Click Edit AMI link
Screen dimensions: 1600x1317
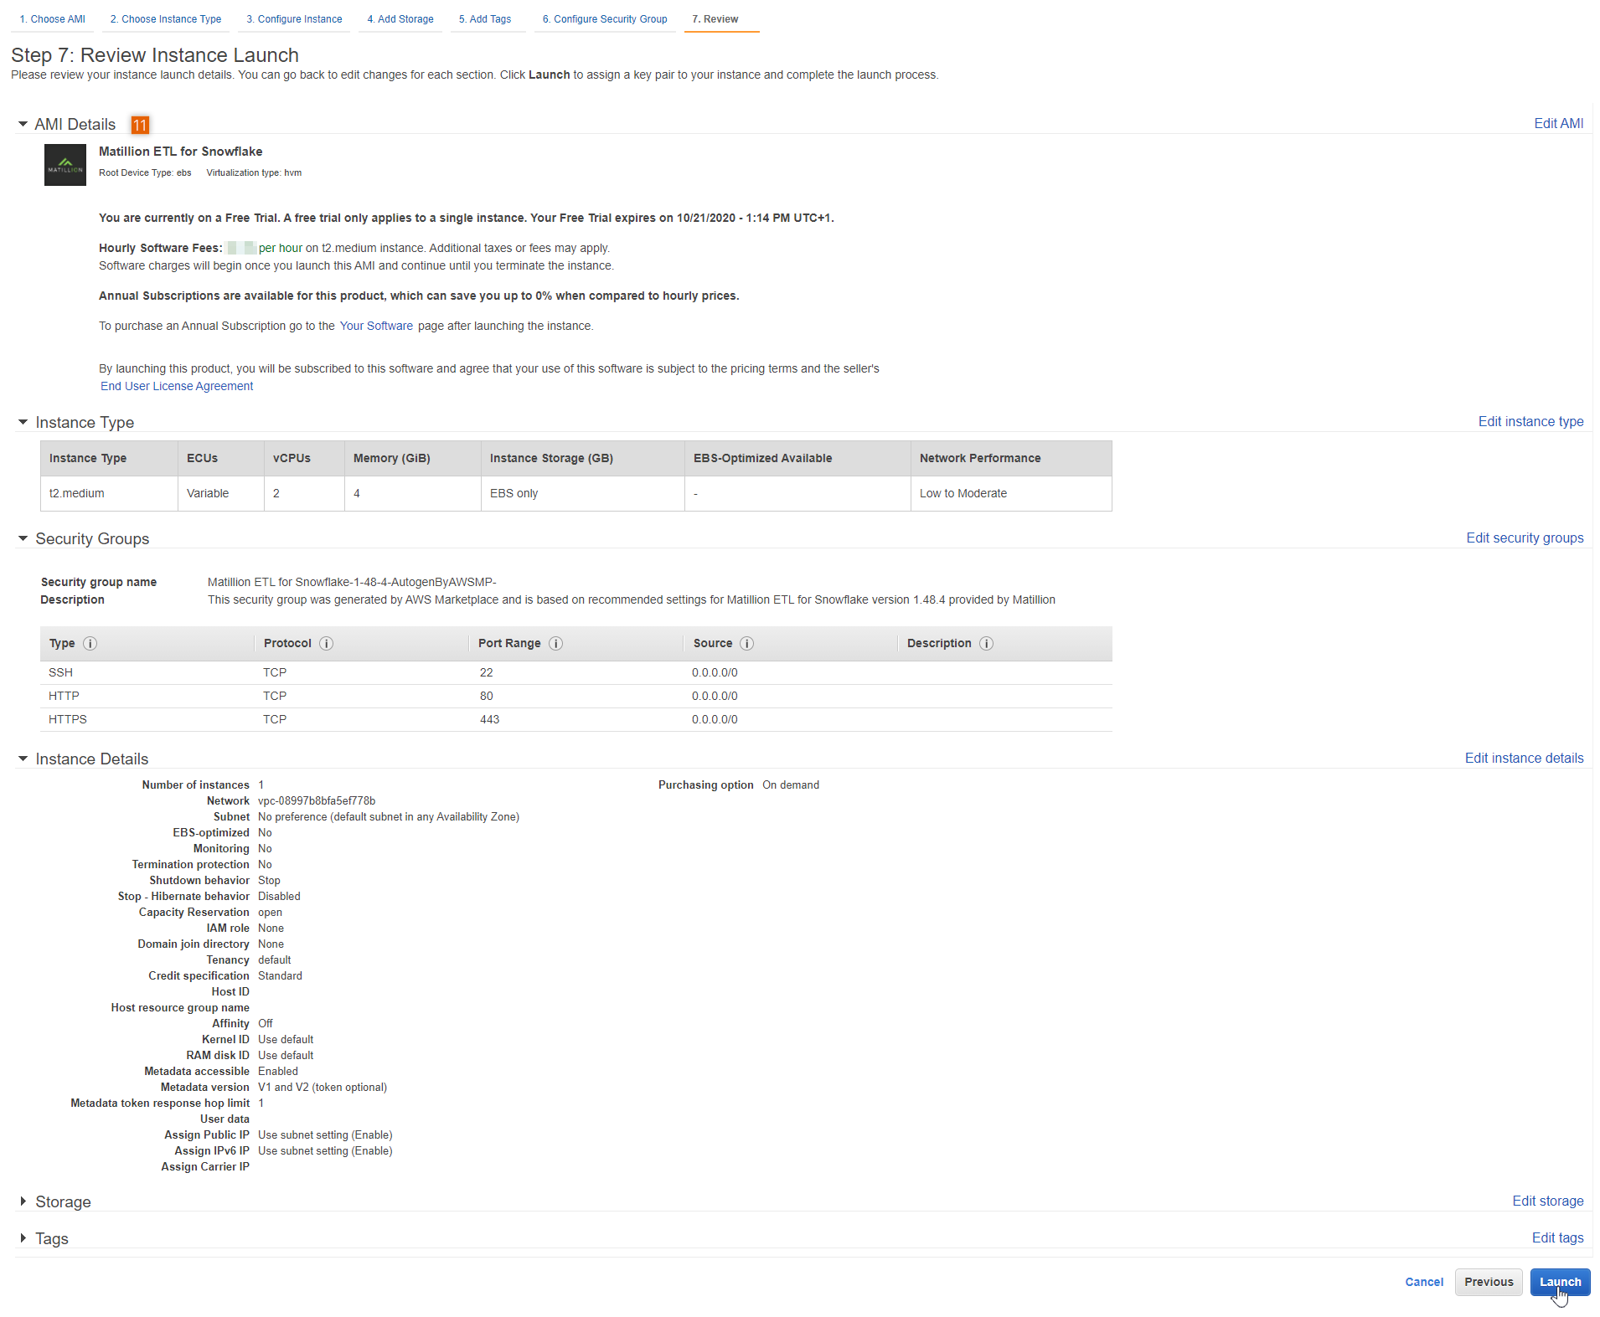point(1558,123)
